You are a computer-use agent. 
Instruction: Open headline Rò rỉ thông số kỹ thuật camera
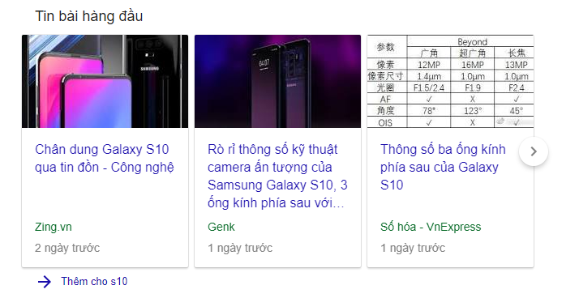(x=277, y=176)
